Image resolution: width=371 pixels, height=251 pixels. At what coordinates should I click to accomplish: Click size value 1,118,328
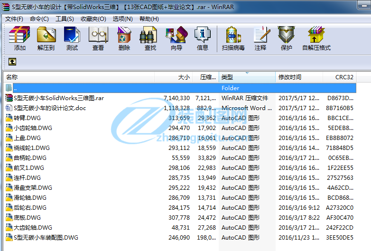pyautogui.click(x=176, y=108)
